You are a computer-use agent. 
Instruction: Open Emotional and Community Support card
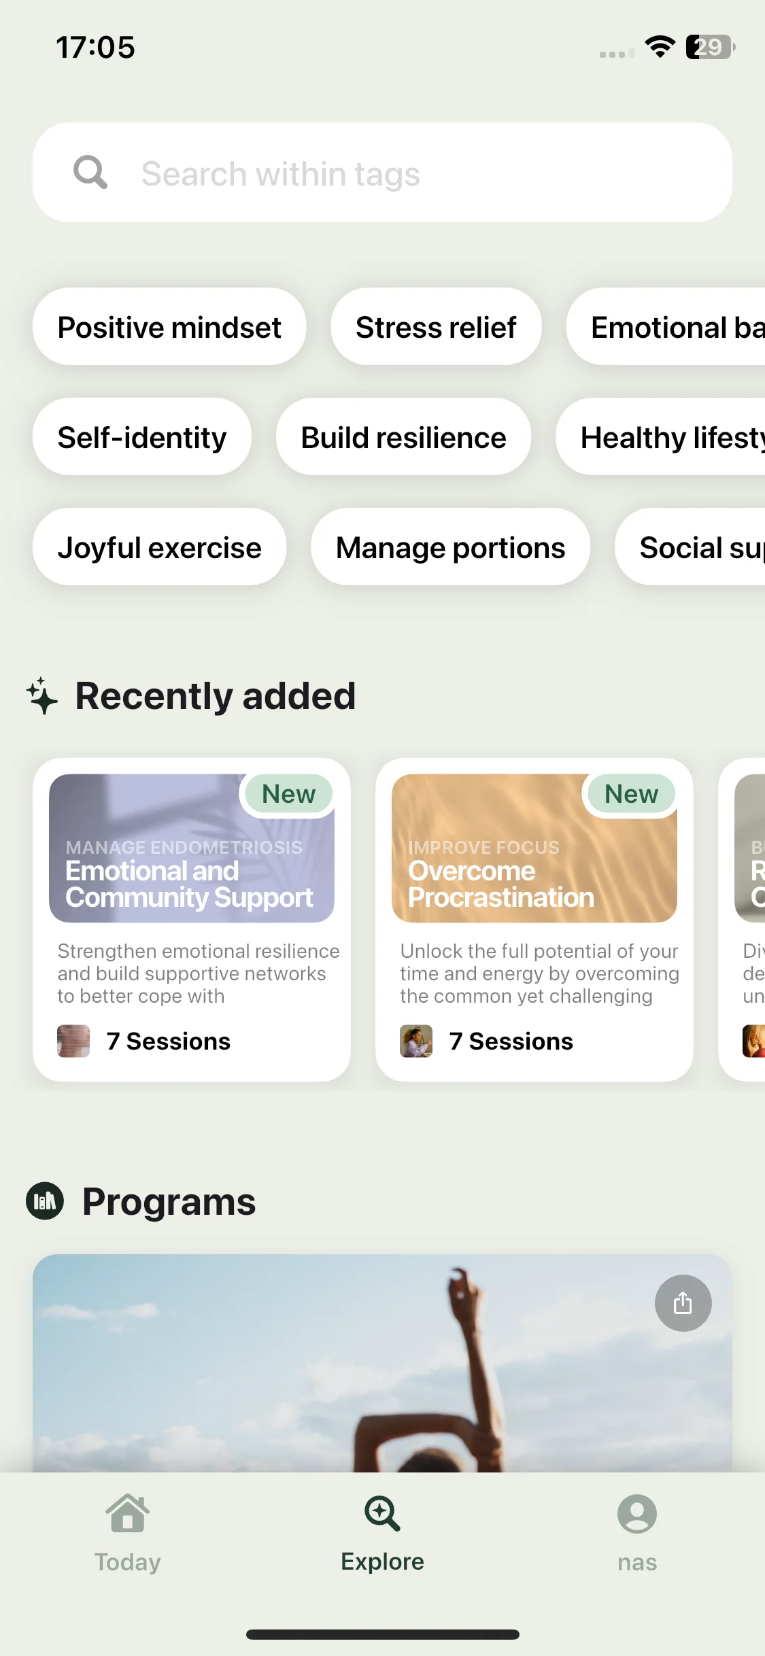(192, 920)
